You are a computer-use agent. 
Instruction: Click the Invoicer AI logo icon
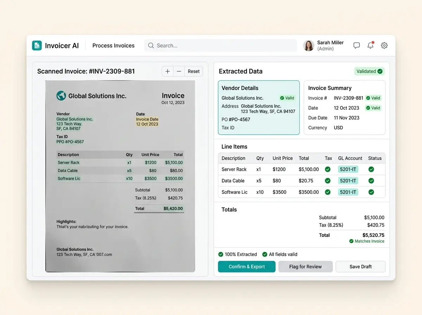click(37, 45)
